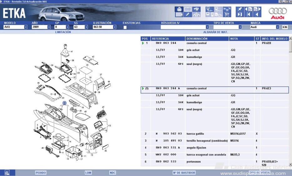Go to previous illustration page icon
292x176 pixels.
pos(249,9)
